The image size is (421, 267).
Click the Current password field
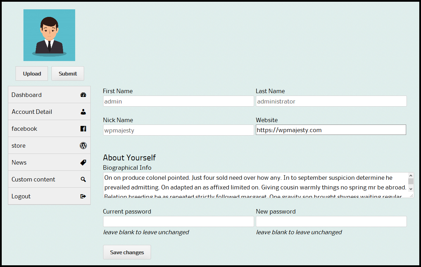click(178, 221)
